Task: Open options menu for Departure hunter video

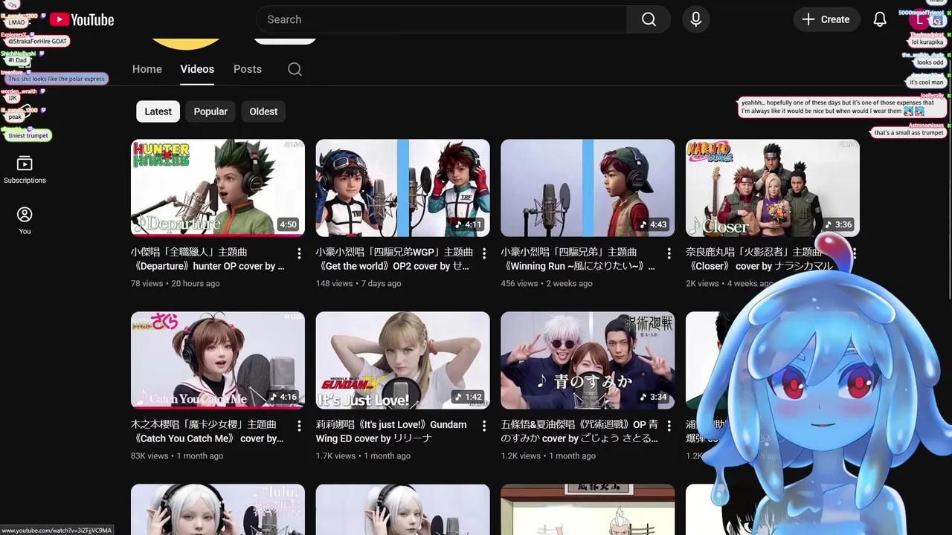Action: pyautogui.click(x=299, y=253)
